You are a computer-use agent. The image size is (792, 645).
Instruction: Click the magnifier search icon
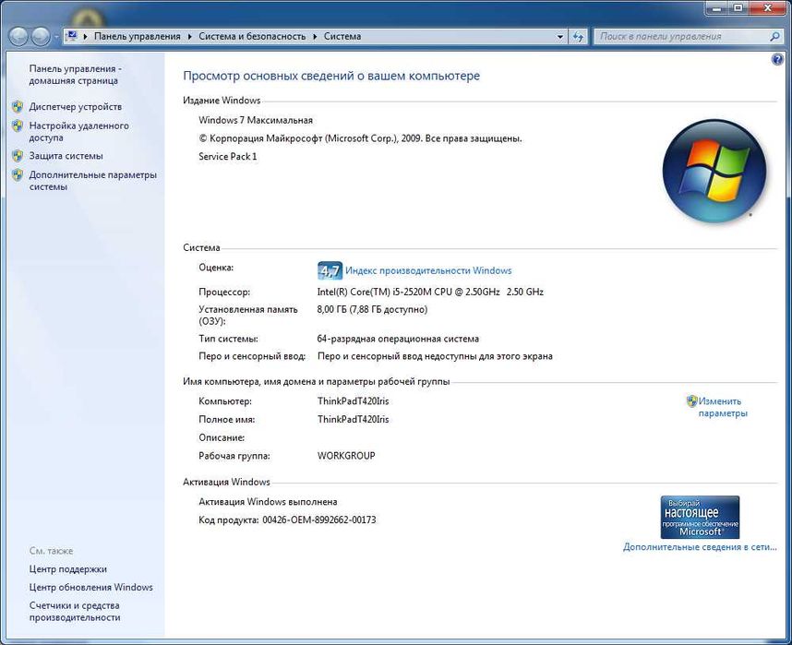coord(774,36)
